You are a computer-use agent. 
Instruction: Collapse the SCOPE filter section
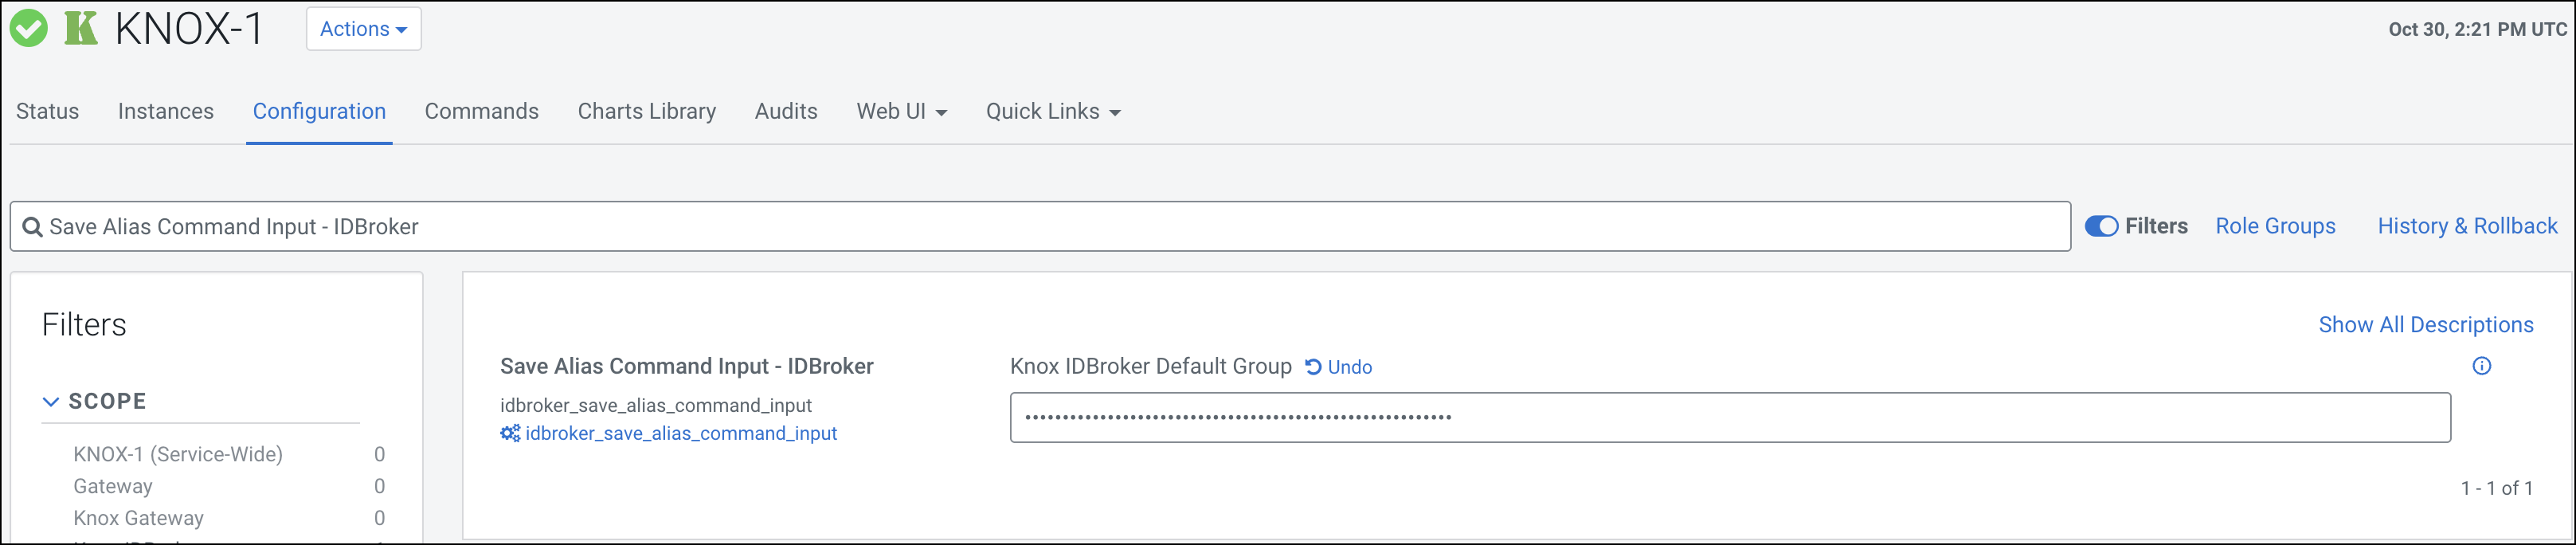[51, 401]
